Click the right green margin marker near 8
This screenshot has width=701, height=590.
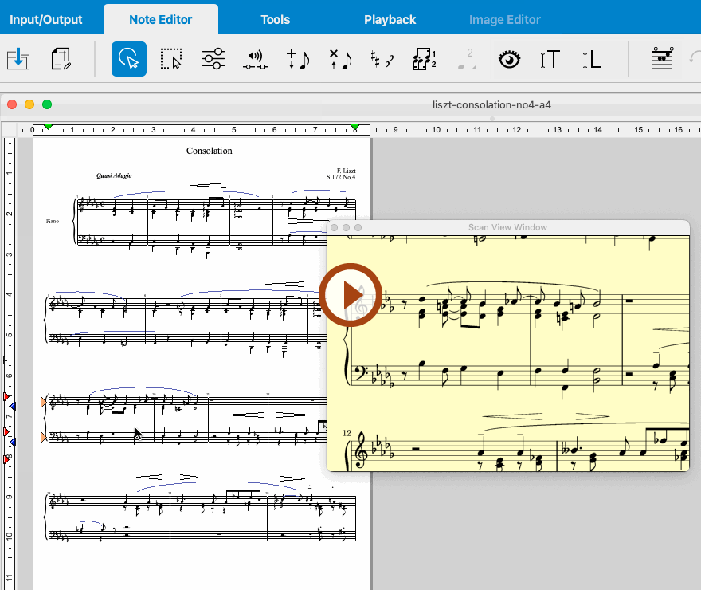(355, 127)
